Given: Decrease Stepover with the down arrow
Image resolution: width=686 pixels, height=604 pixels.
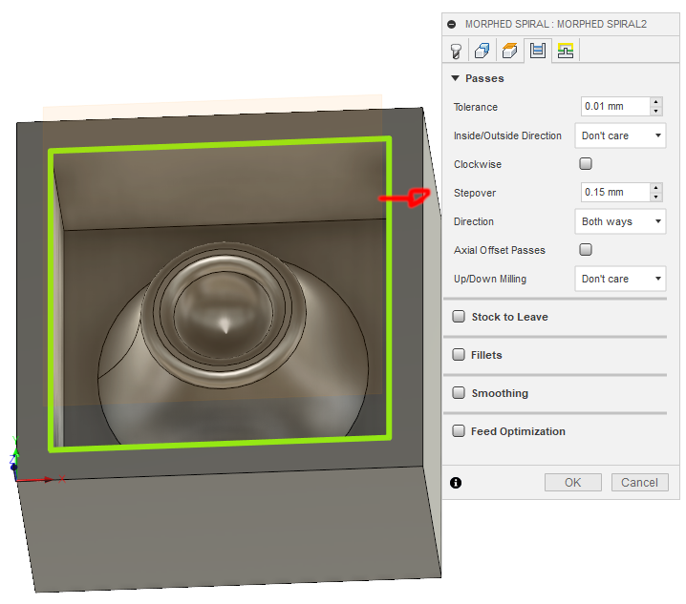Looking at the screenshot, I should pyautogui.click(x=655, y=198).
